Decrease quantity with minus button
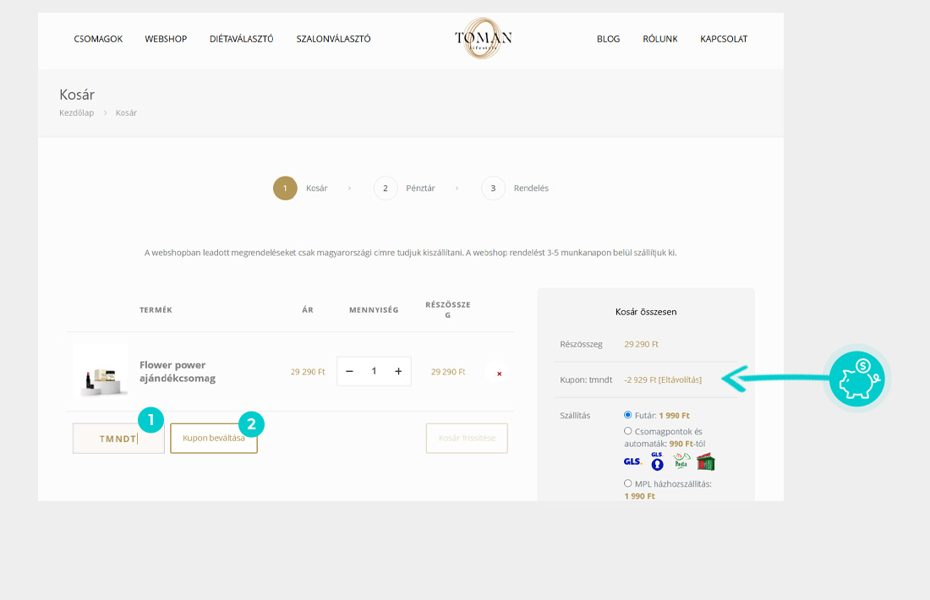The width and height of the screenshot is (930, 600). [x=349, y=371]
